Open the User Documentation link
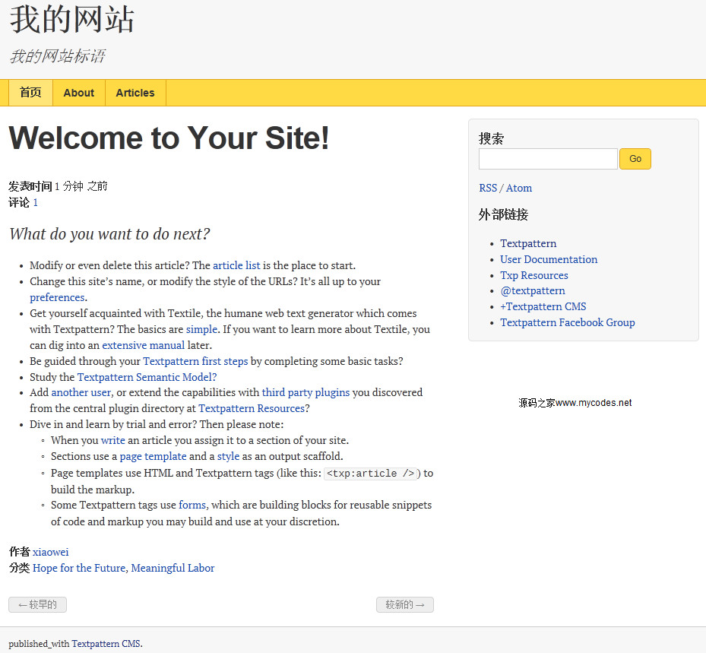Image resolution: width=706 pixels, height=653 pixels. coord(549,259)
